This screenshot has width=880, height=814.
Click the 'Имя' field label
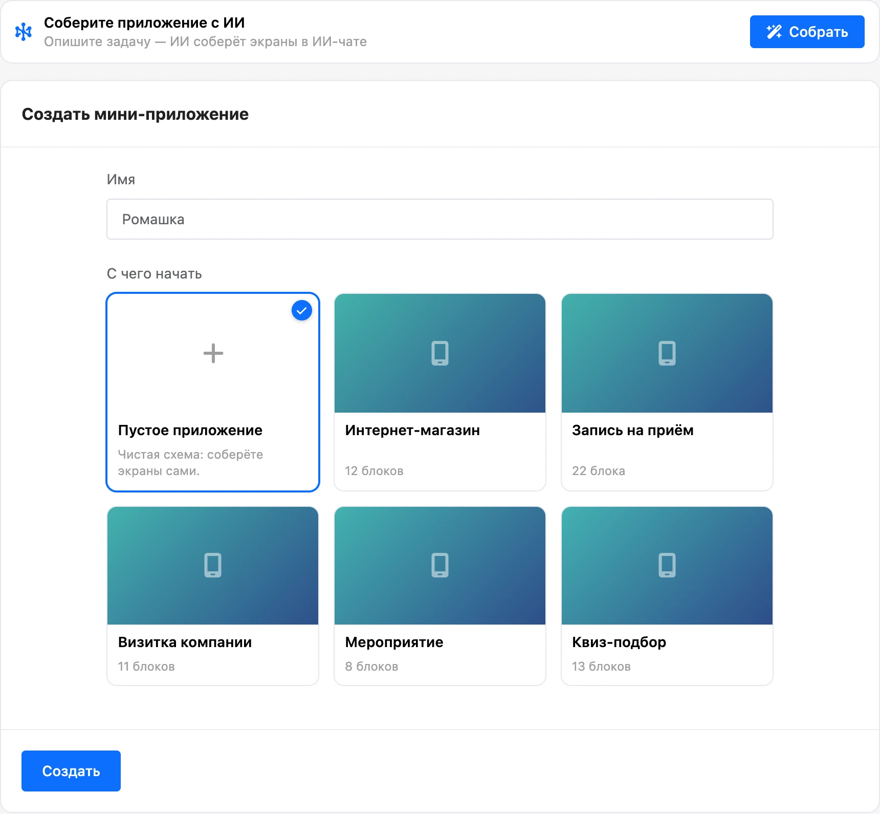point(121,180)
